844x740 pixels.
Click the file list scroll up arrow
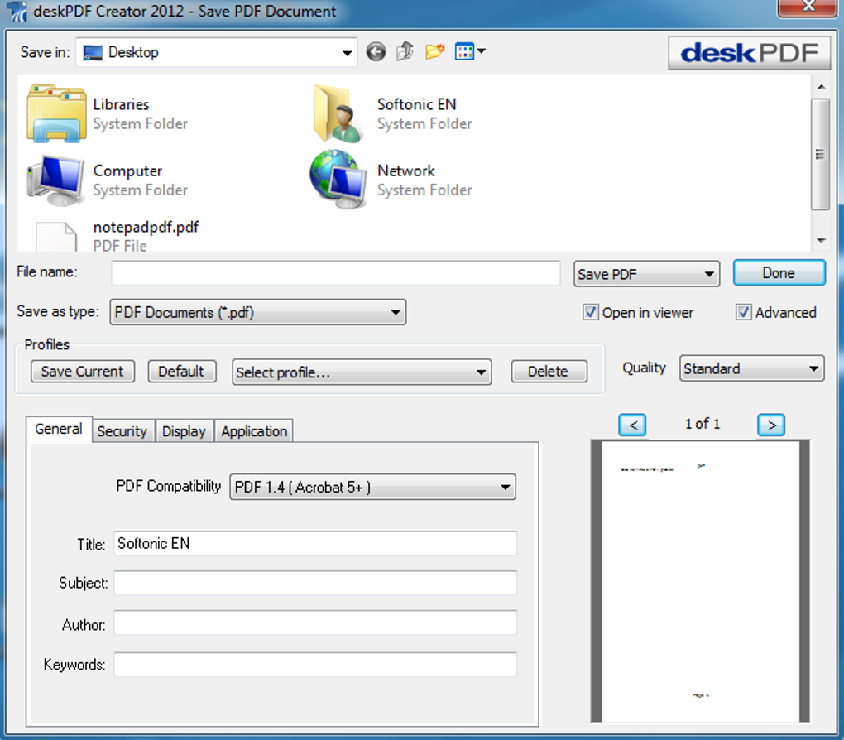(821, 87)
